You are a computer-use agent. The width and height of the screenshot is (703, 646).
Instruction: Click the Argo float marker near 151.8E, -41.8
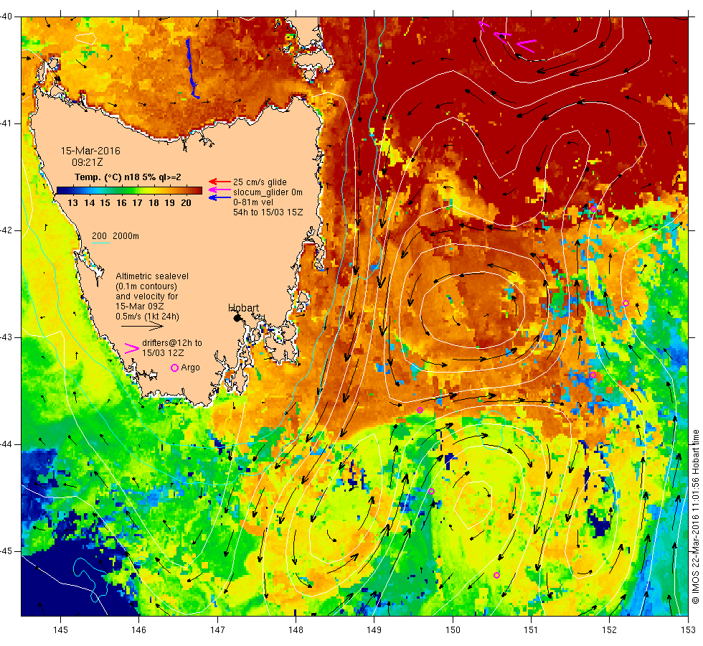pyautogui.click(x=593, y=209)
